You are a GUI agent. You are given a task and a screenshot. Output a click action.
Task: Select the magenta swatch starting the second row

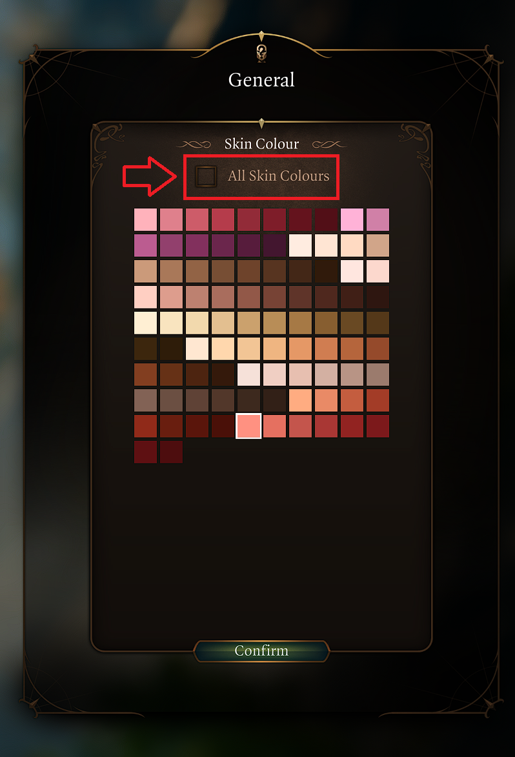145,245
